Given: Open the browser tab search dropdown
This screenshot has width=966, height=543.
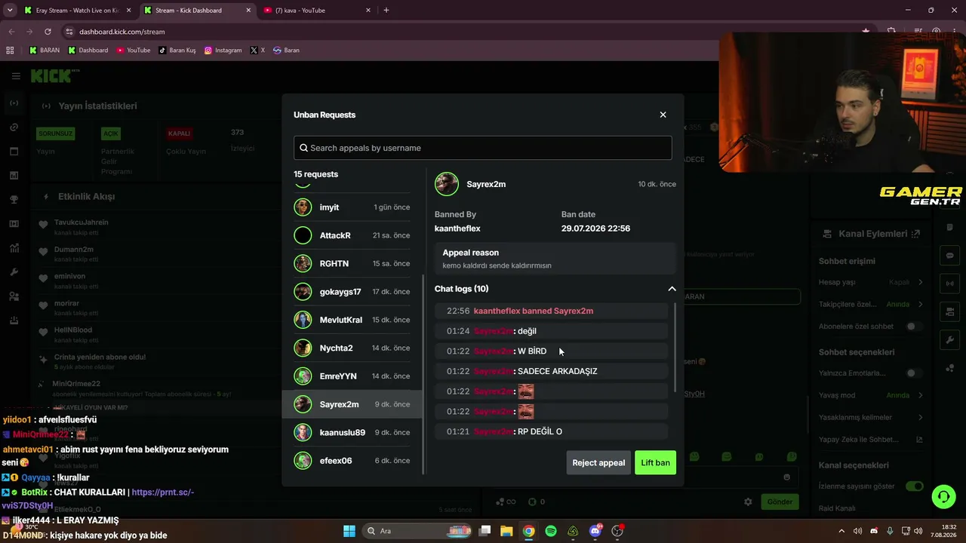Looking at the screenshot, I should pos(10,11).
